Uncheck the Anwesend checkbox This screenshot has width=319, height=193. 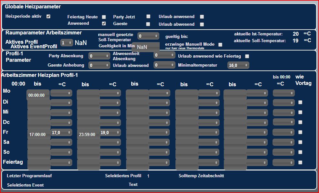click(104, 23)
